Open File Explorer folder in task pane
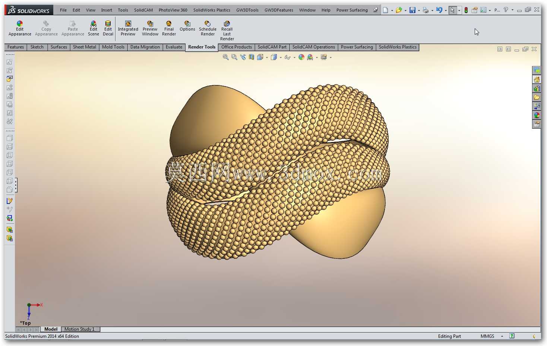Viewport: 547px width, 346px height. click(537, 97)
